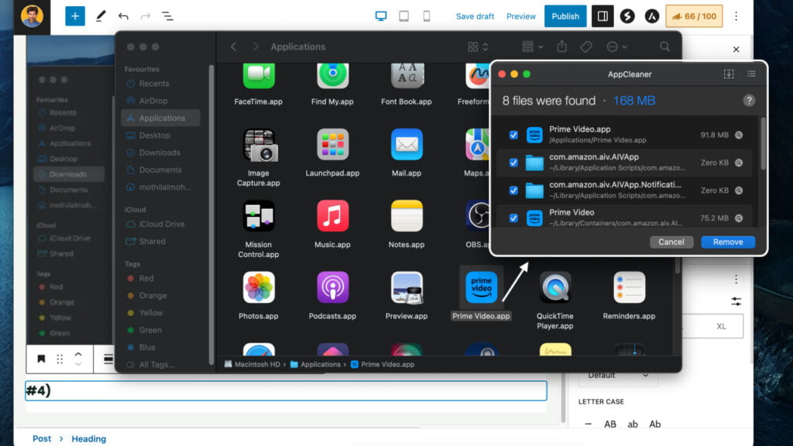Select Mission Control.app icon
The image size is (793, 446).
click(x=259, y=216)
